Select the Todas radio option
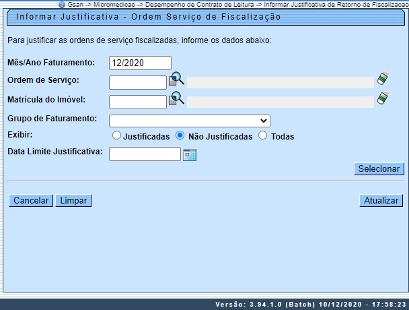Screen dimensions: 409x310 coord(262,135)
